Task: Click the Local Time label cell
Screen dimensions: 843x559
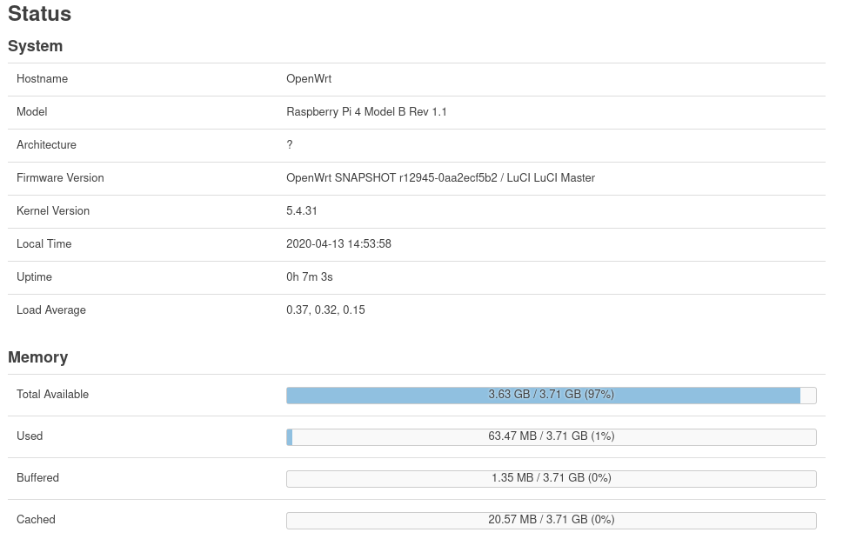Action: click(x=43, y=244)
